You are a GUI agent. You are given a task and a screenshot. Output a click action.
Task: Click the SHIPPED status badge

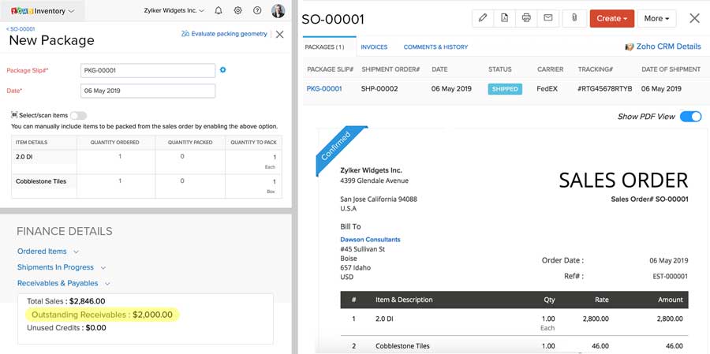click(505, 89)
